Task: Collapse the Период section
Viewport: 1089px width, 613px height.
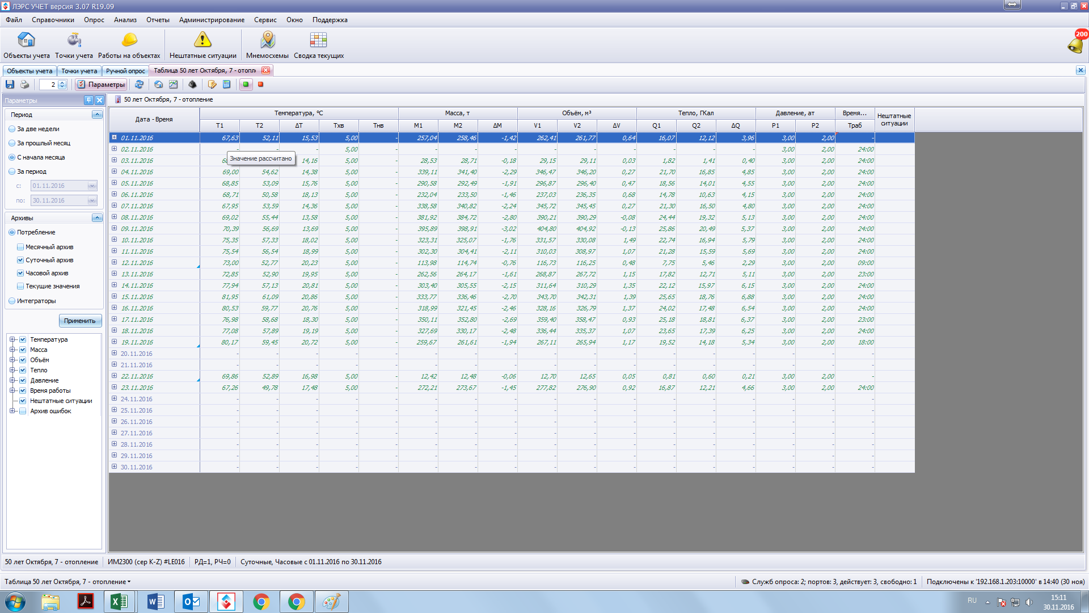Action: (x=97, y=115)
